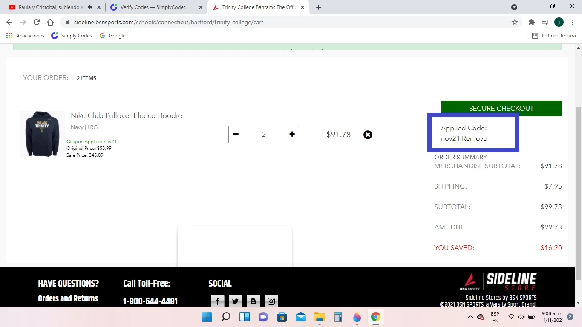
Task: Open the Twitter social icon
Action: [235, 301]
